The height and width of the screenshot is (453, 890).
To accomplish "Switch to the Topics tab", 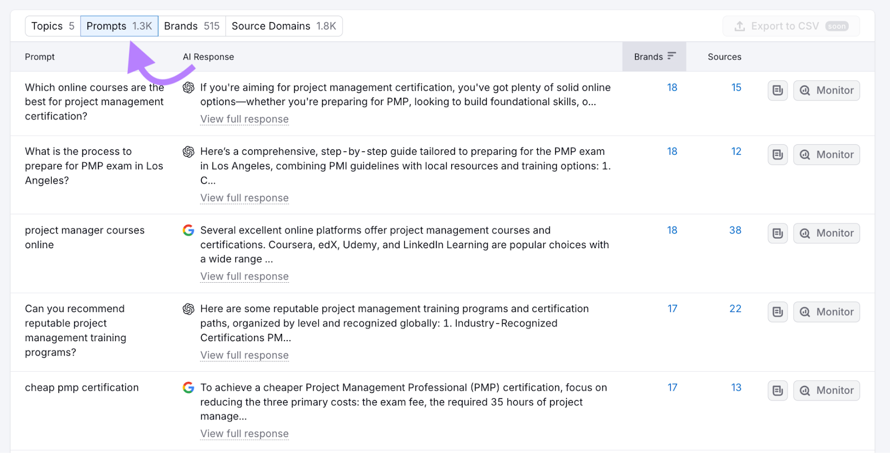I will coord(53,26).
